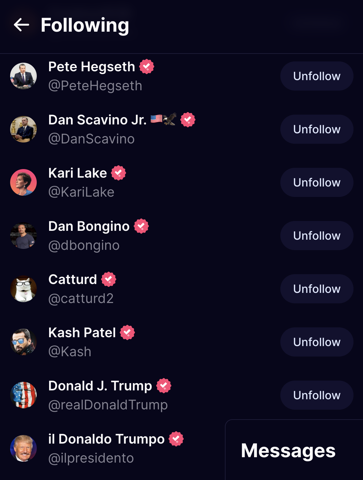This screenshot has width=363, height=480.
Task: Click Pete Hegseth's verified badge icon
Action: pos(147,66)
